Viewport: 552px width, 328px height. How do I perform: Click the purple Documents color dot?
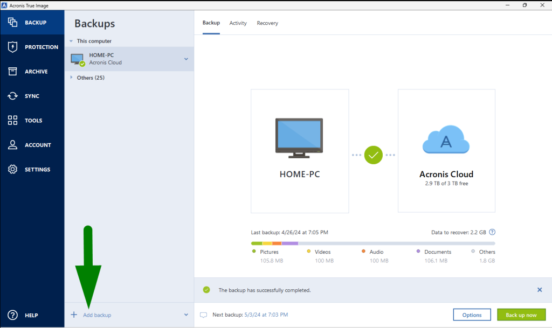[x=418, y=252]
